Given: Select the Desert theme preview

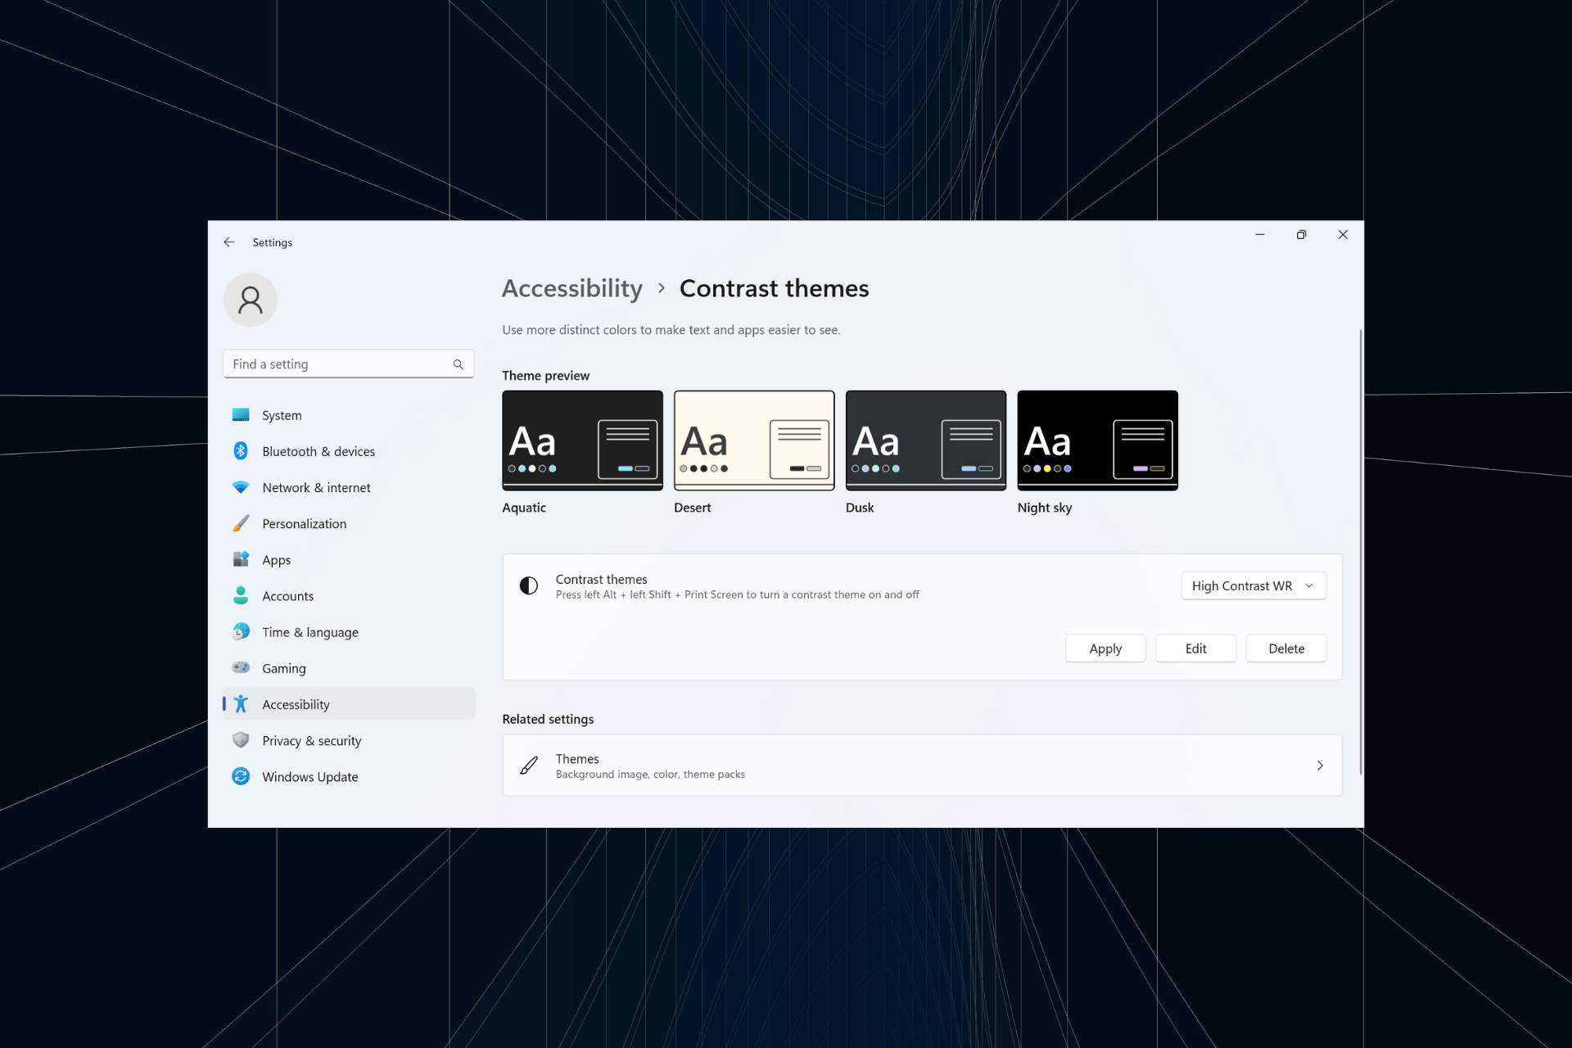Looking at the screenshot, I should tap(753, 440).
